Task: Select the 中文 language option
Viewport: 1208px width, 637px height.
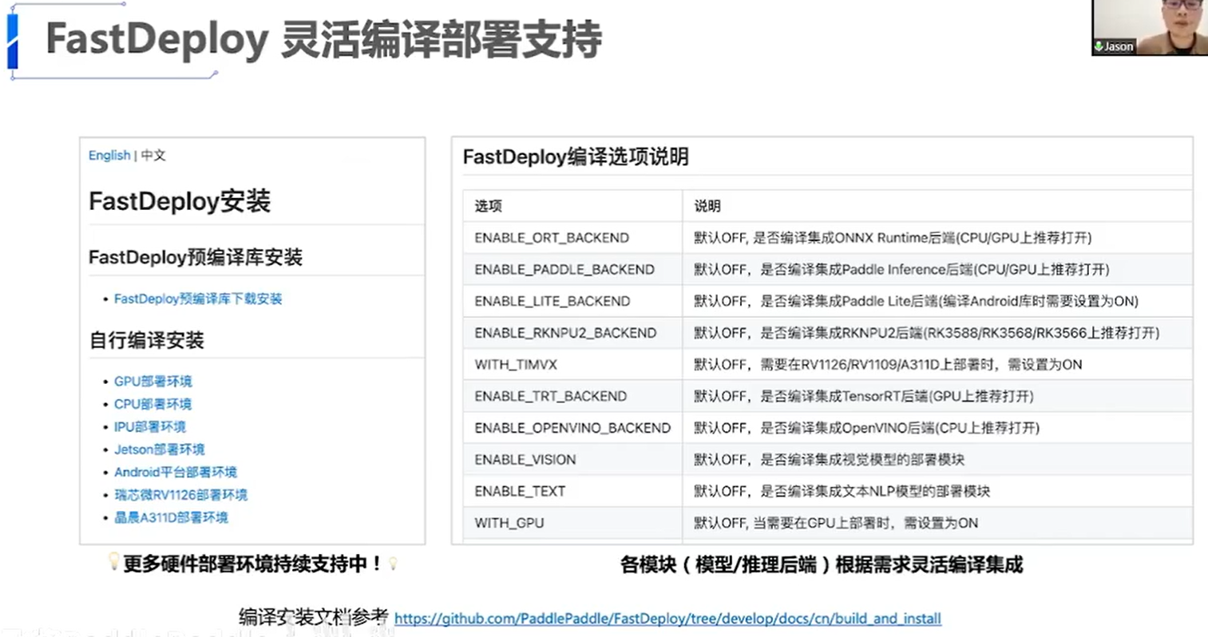Action: point(153,155)
